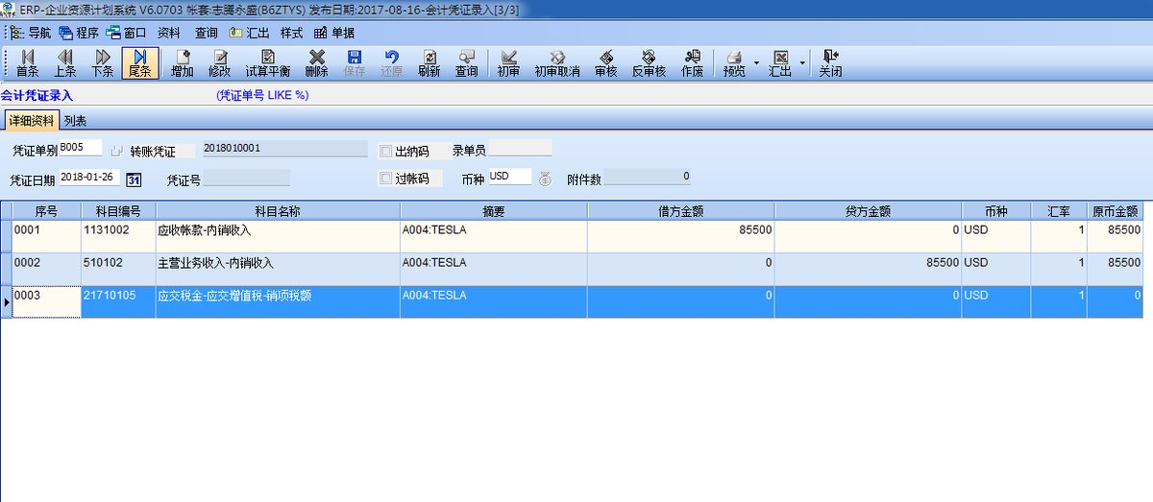Close the voucher form (关闭)
1153x502 pixels.
[x=831, y=63]
